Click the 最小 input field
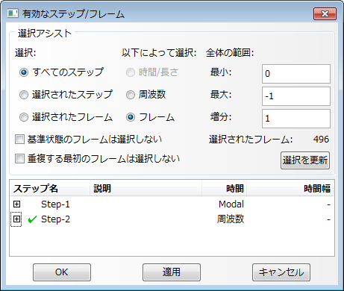 (x=296, y=74)
